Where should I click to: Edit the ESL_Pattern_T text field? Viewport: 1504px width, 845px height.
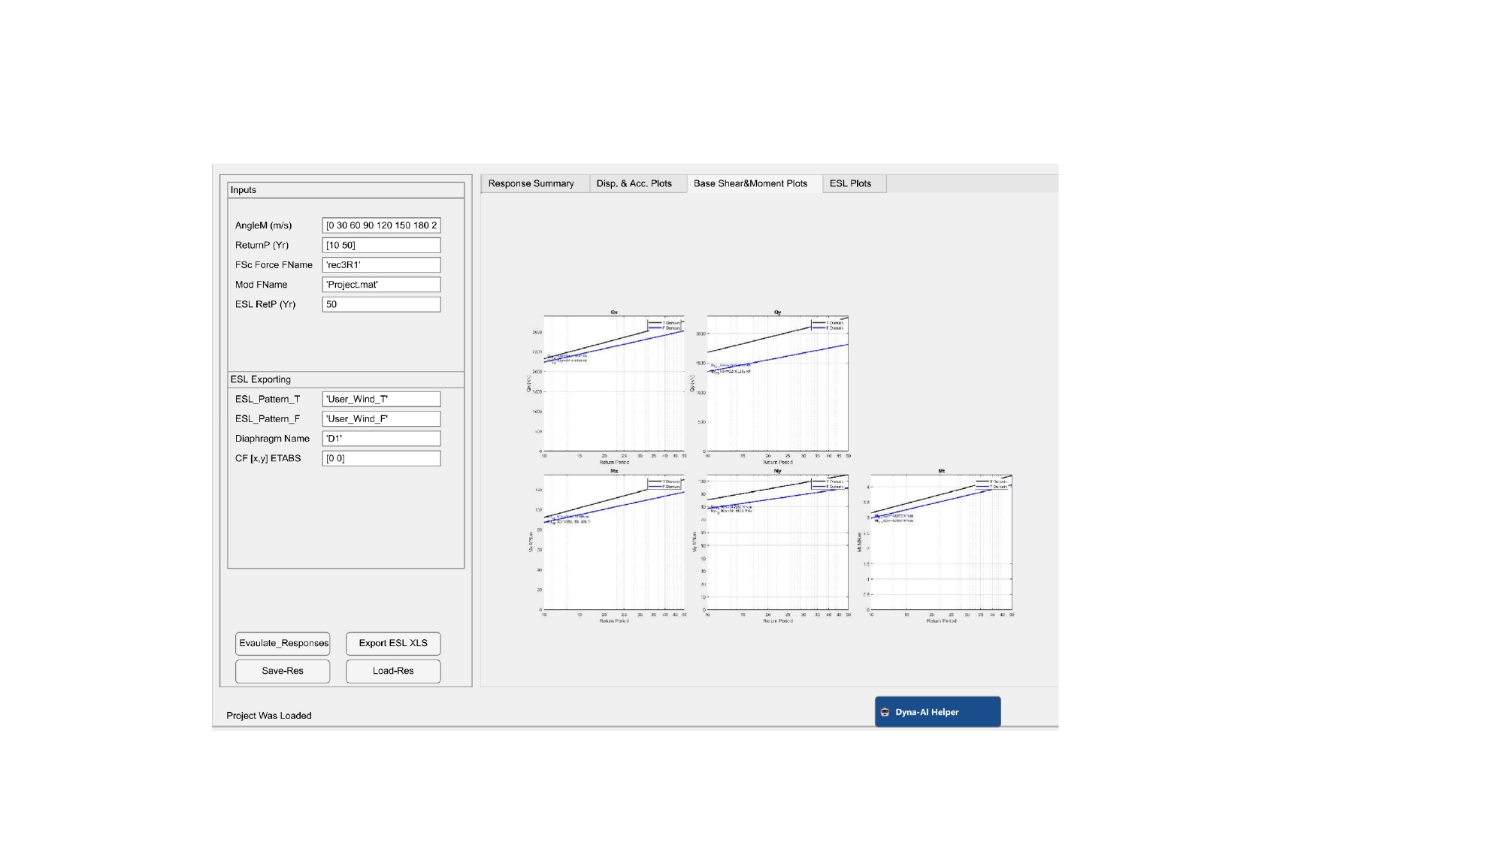tap(381, 399)
